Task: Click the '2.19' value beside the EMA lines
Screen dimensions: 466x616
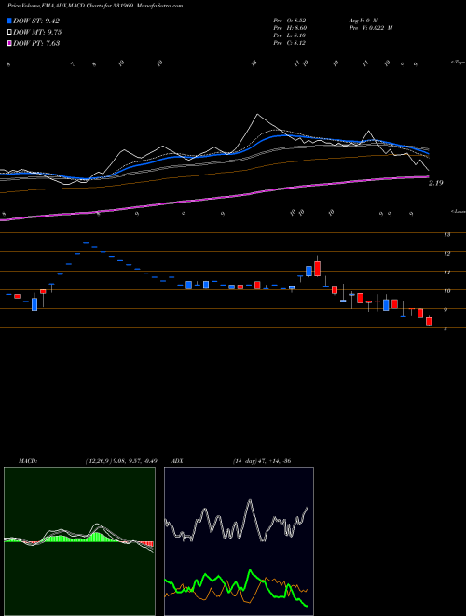Action: point(436,183)
